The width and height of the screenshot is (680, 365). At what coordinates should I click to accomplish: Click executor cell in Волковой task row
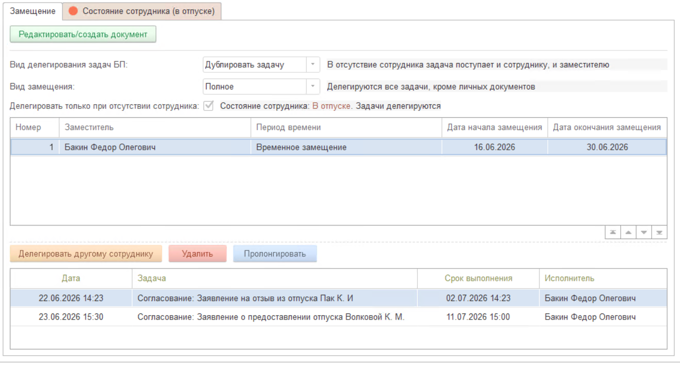(603, 317)
